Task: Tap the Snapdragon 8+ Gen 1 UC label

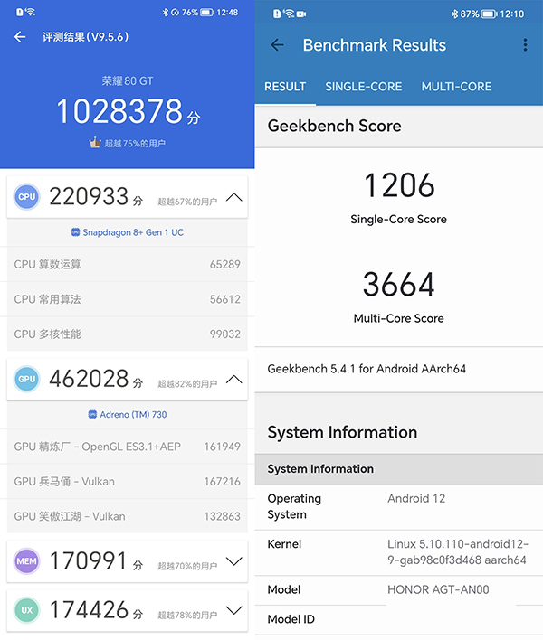Action: tap(128, 232)
